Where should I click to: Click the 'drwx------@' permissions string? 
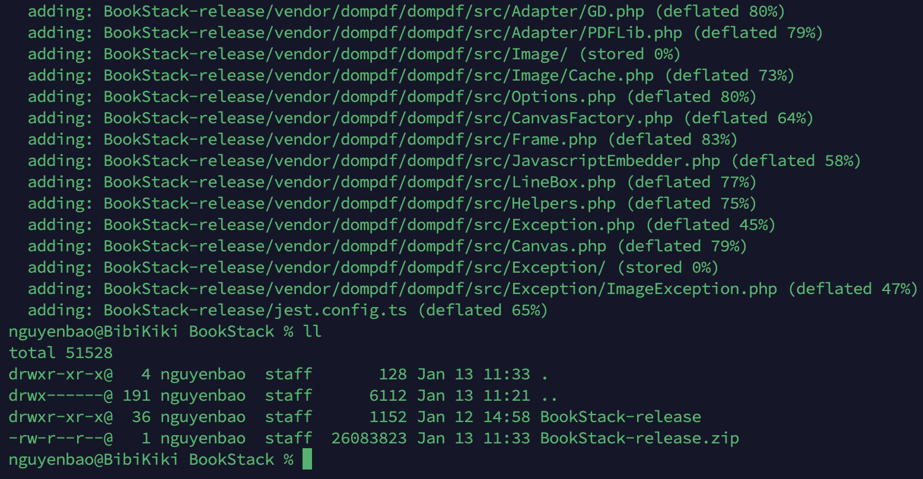(x=61, y=395)
